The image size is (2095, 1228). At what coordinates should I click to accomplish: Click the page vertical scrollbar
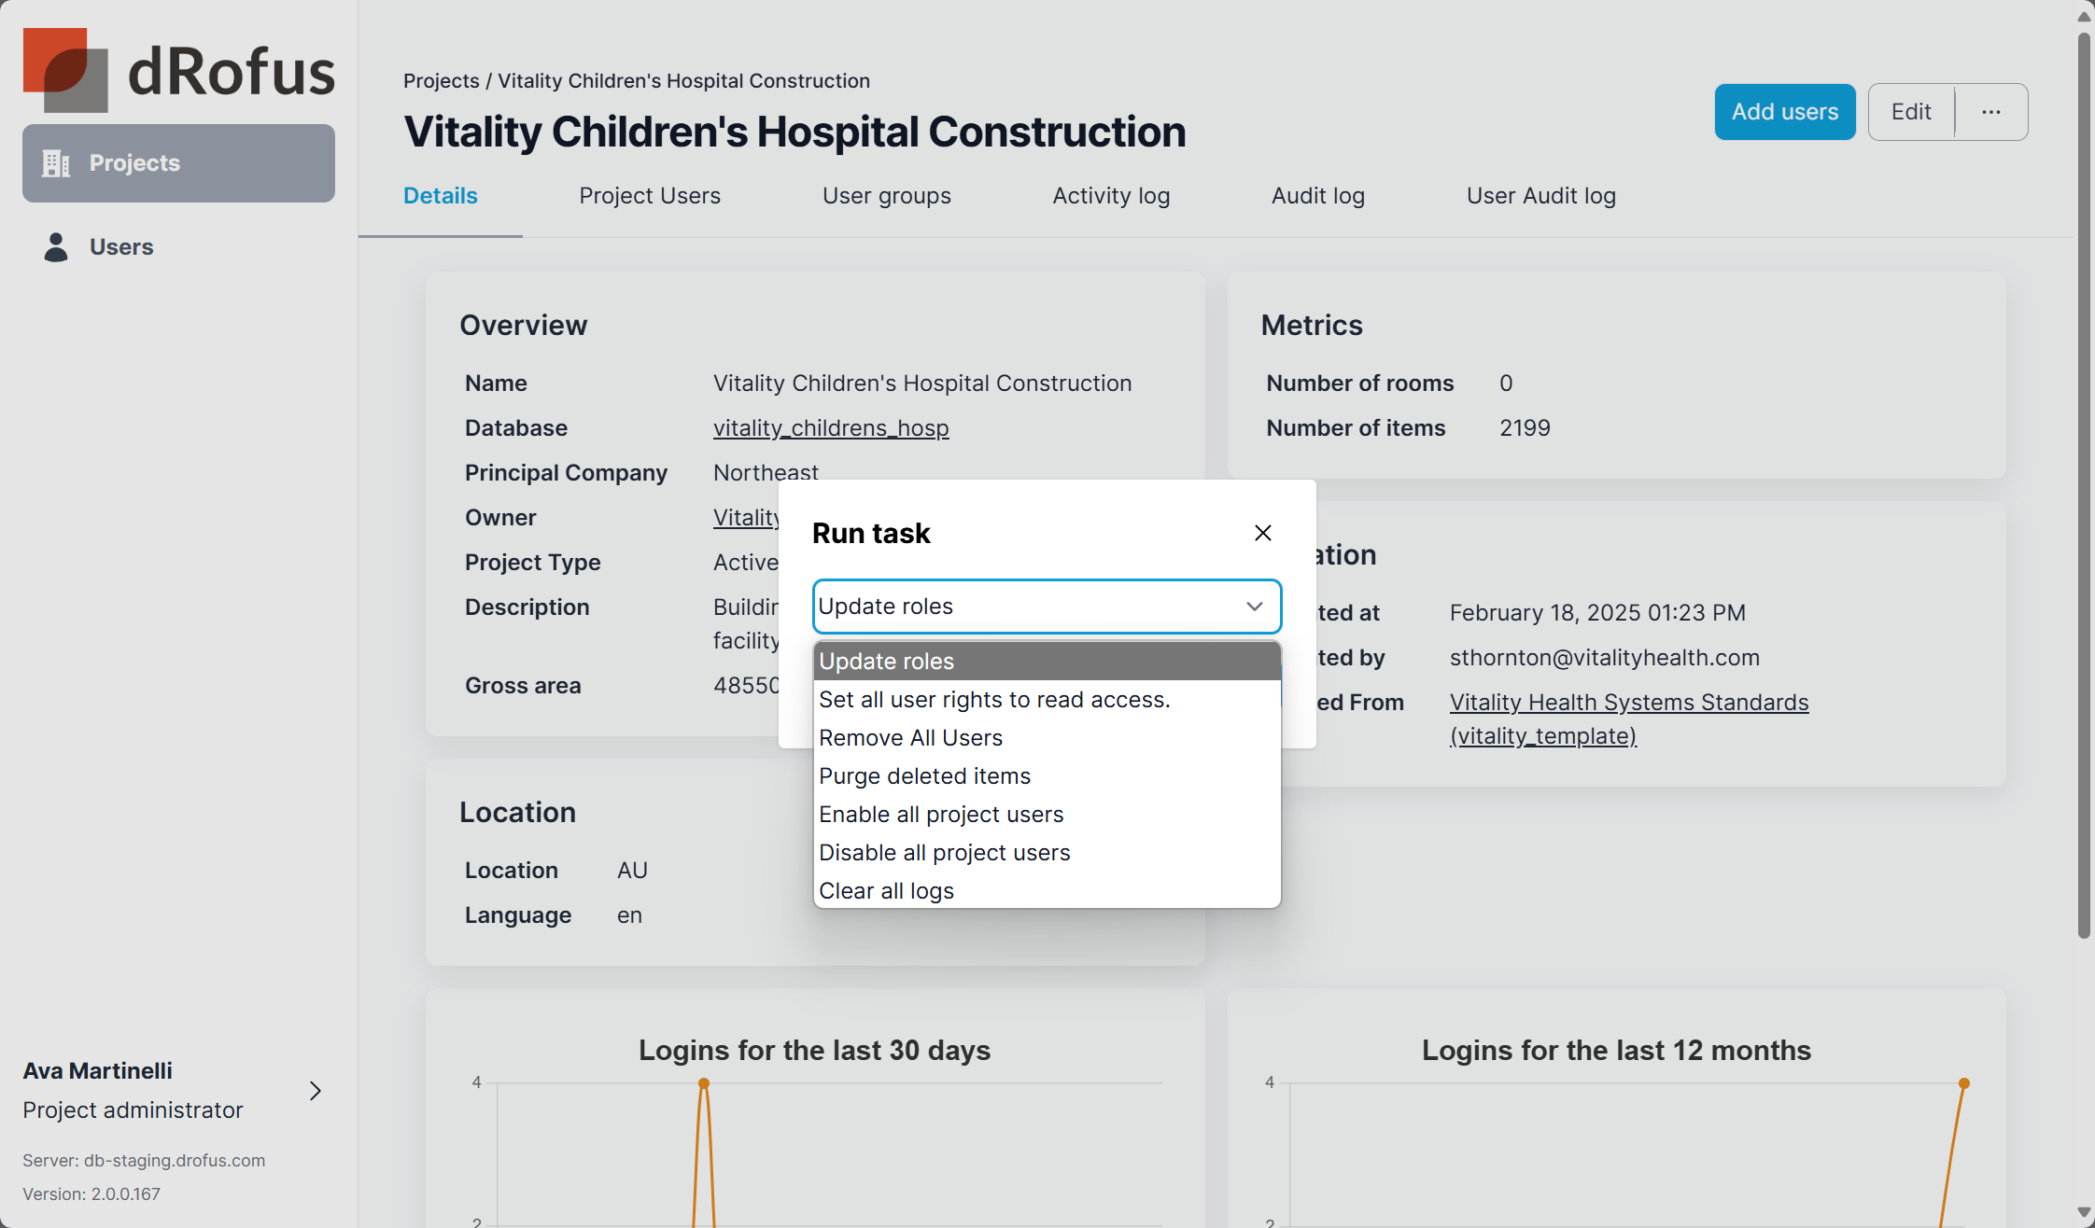pyautogui.click(x=2083, y=485)
